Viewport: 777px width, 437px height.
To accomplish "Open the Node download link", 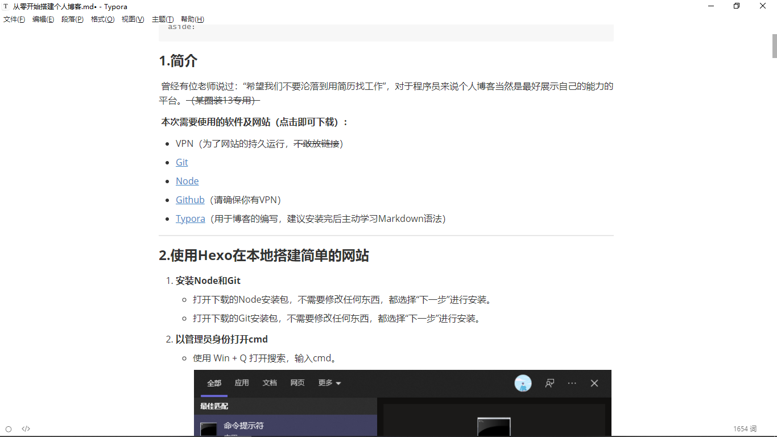I will click(x=187, y=181).
